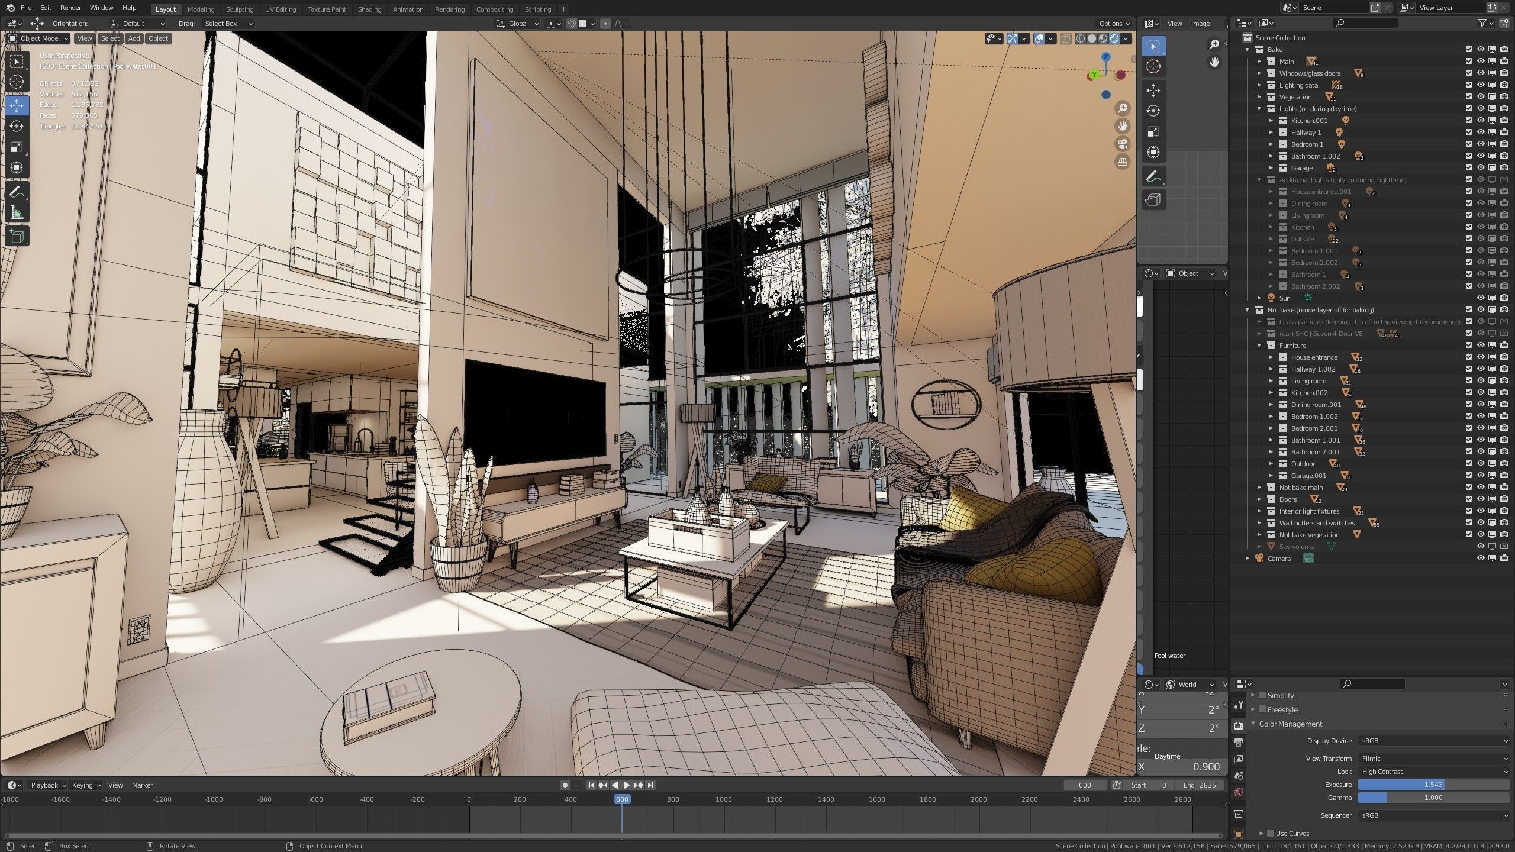Viewport: 1515px width, 852px height.
Task: Collapse the Furniture collection
Action: tap(1259, 346)
